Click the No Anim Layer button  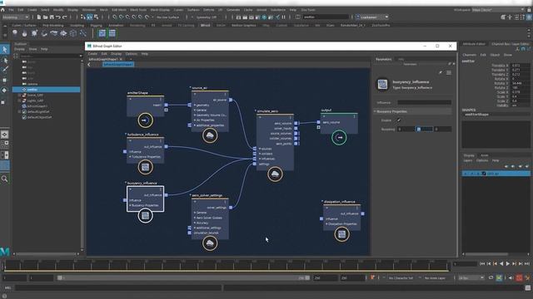[x=435, y=278]
